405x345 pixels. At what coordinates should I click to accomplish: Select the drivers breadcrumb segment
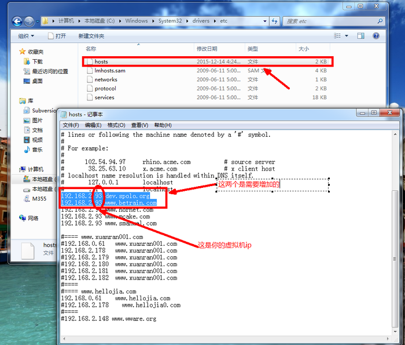click(x=201, y=21)
